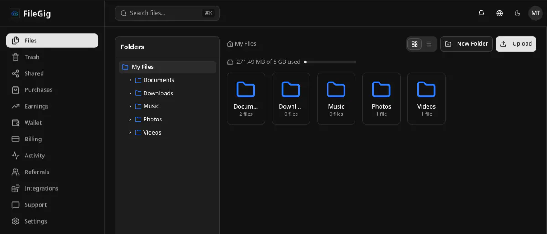Go to Integrations page

[x=52, y=188]
